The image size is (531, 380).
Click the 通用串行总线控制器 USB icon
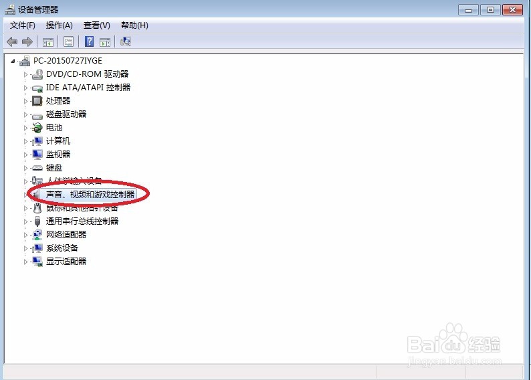pos(37,221)
